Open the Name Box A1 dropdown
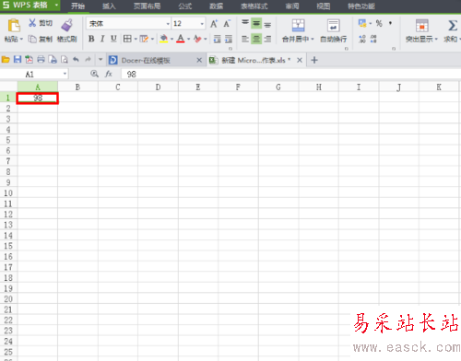Viewport: 461px width, 361px height. click(x=65, y=74)
